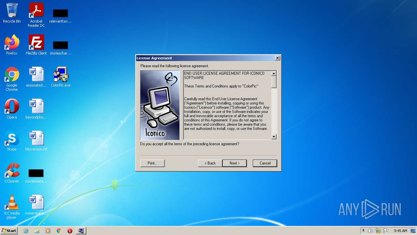The height and width of the screenshot is (235, 417).
Task: Open the Google Chrome desktop shortcut
Action: pyautogui.click(x=12, y=79)
